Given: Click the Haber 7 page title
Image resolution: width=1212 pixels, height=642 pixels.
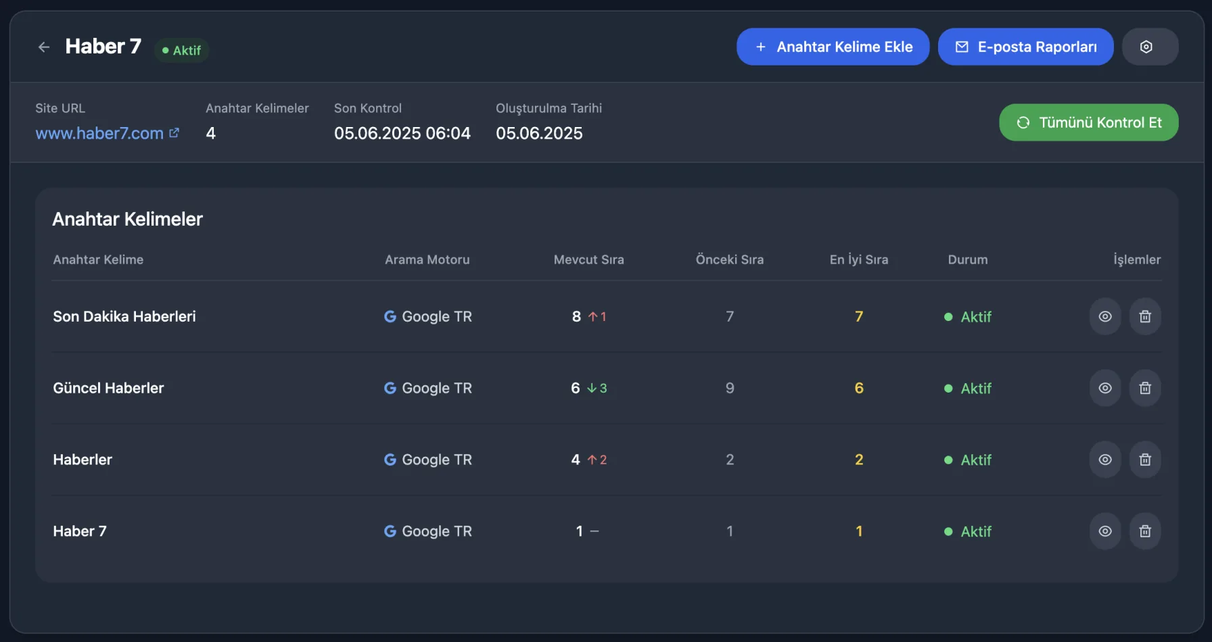Looking at the screenshot, I should click(x=103, y=47).
